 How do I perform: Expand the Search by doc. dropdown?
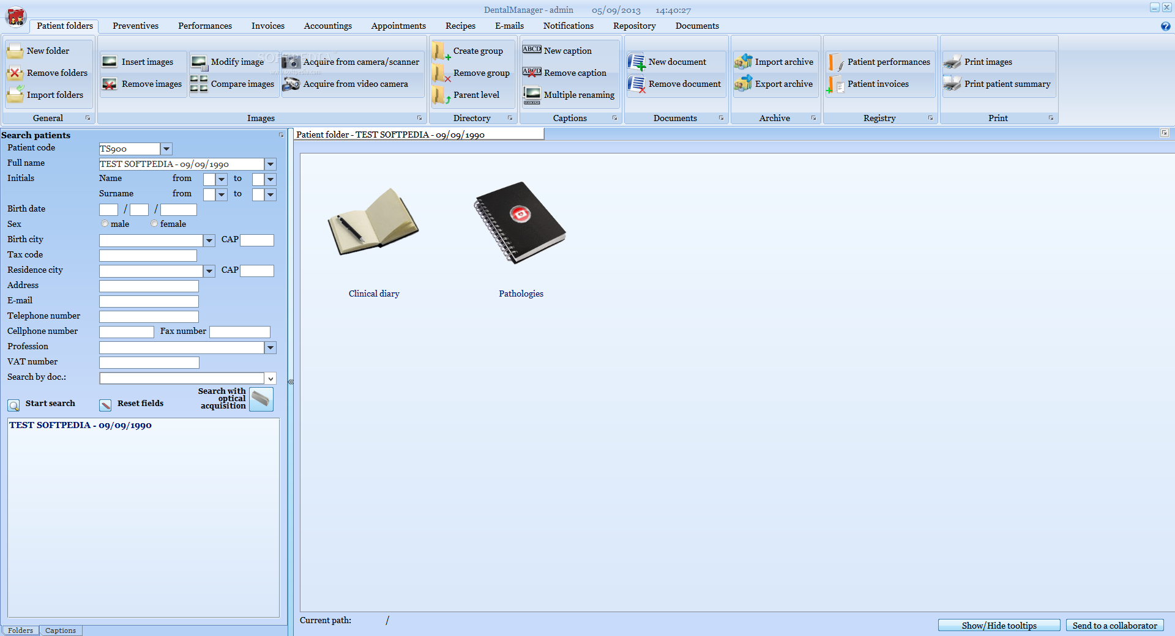pos(270,379)
